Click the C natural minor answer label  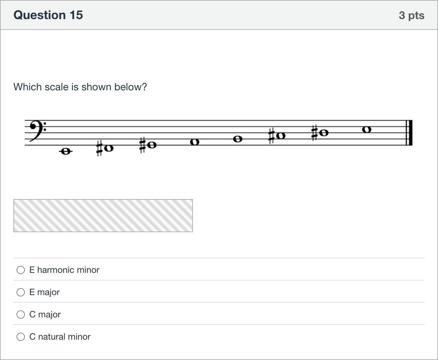(x=60, y=337)
